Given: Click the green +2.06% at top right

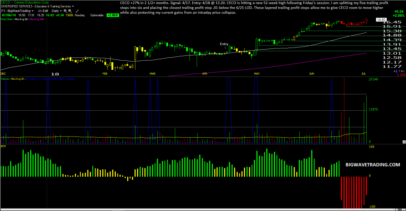Looking at the screenshot, I should point(398,15).
